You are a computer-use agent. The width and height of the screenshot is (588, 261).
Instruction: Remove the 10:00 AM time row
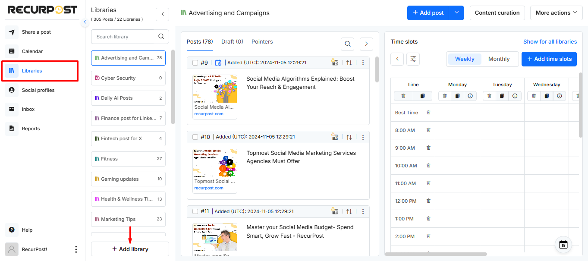pyautogui.click(x=428, y=165)
